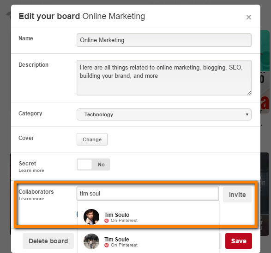This screenshot has height=253, width=271.
Task: Click Pinterest logo under Tim Soule
Action: [107, 245]
